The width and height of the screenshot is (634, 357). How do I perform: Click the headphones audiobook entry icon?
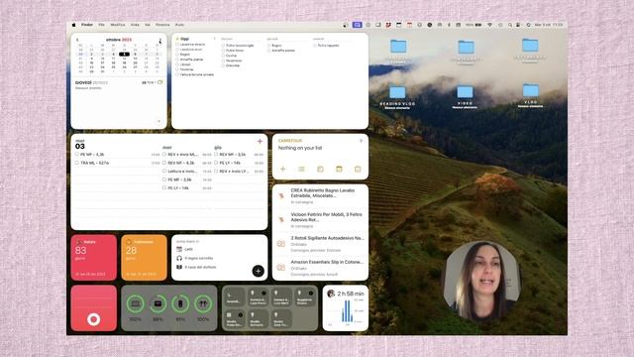coord(179,258)
